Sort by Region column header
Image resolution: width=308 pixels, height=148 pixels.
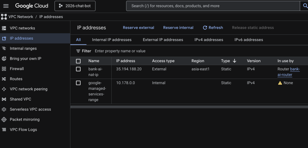[x=198, y=61]
